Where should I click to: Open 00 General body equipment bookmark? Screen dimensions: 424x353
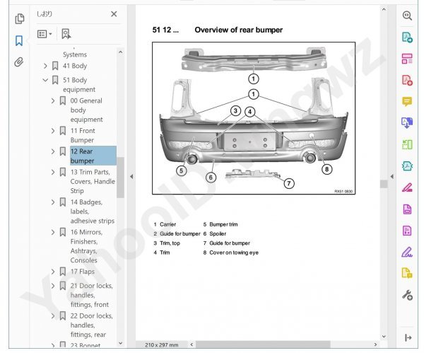(x=86, y=110)
